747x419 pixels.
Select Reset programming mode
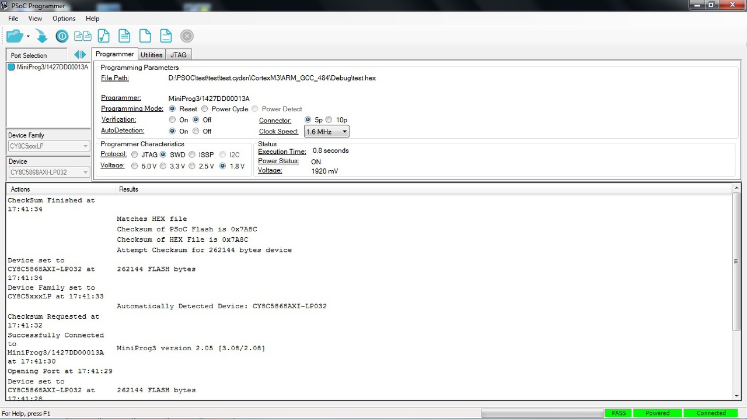(x=172, y=109)
